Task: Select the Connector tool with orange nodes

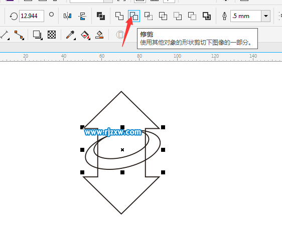Action: [x=19, y=35]
